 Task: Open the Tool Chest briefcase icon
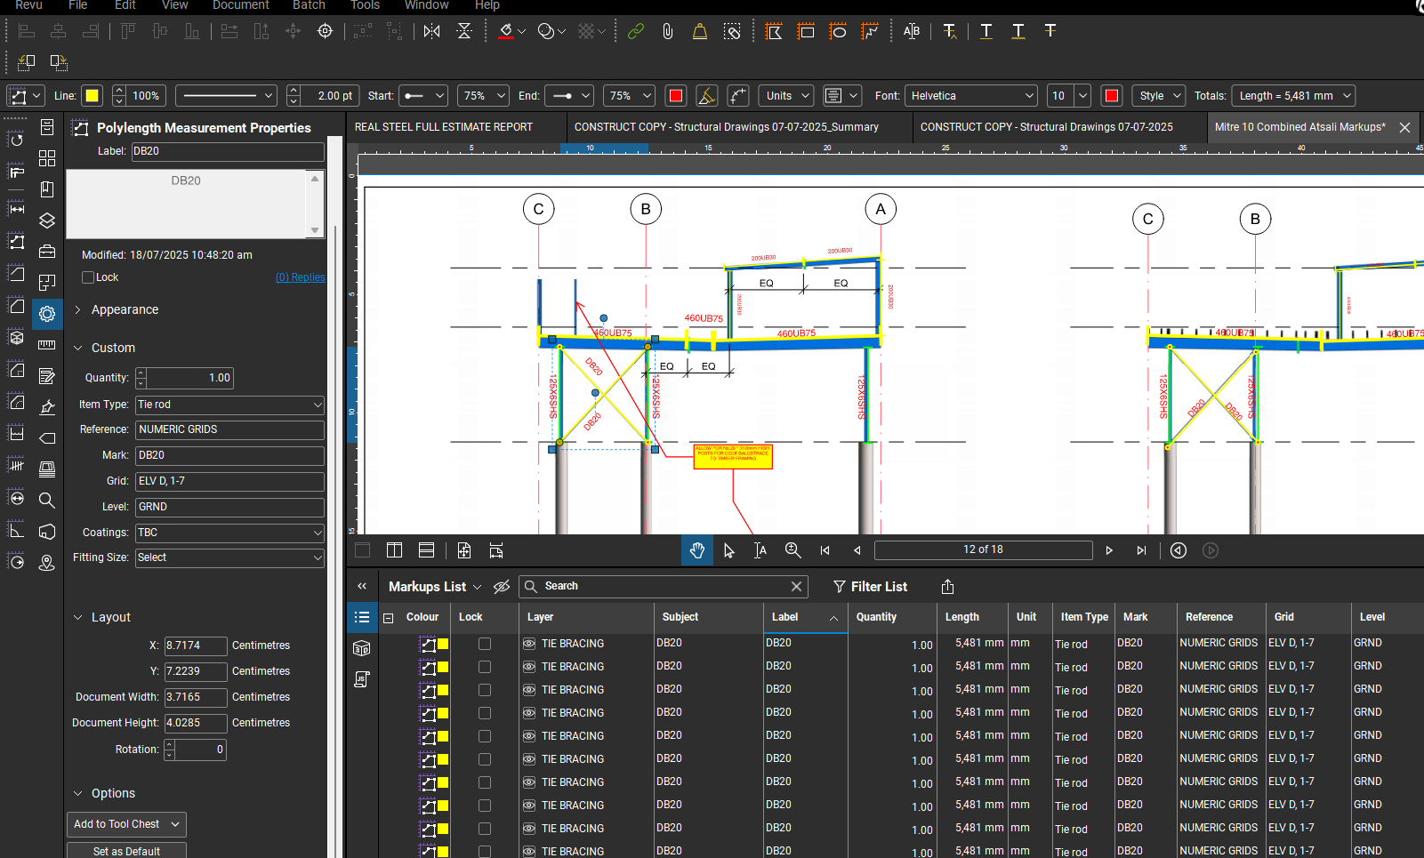click(47, 252)
